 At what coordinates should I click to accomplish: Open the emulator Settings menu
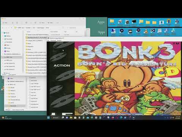tap(59, 40)
